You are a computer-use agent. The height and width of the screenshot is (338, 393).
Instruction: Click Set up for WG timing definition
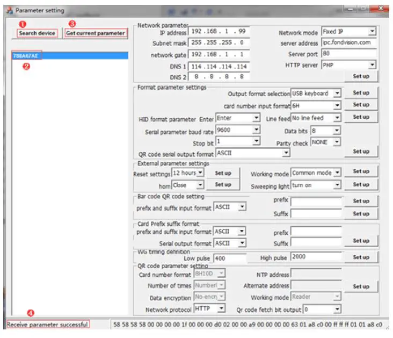point(361,257)
